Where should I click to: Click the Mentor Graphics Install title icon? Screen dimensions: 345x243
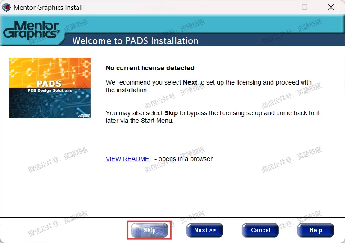pyautogui.click(x=6, y=8)
